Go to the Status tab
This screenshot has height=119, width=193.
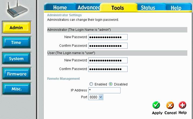(148, 8)
